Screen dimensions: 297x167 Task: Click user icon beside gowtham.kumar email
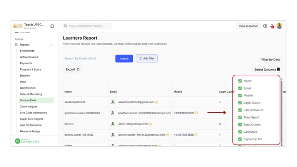point(113,113)
